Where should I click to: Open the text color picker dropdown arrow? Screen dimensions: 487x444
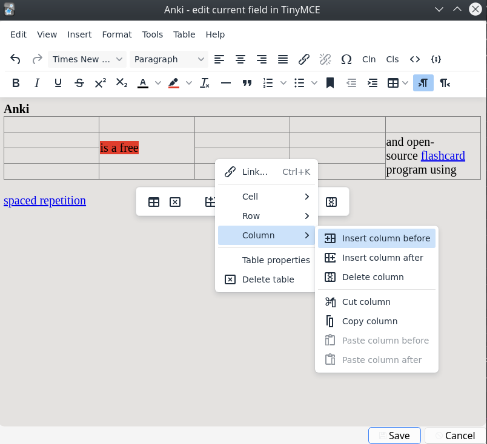158,83
